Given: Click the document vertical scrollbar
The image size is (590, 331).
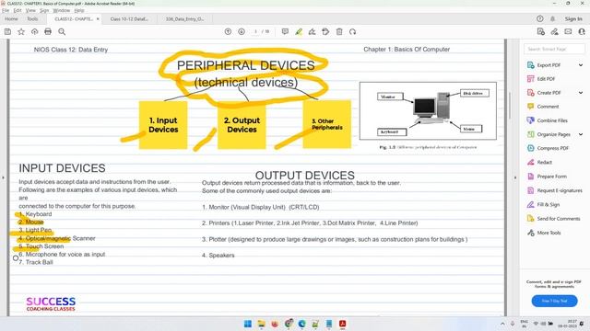Looking at the screenshot, I should 510,105.
